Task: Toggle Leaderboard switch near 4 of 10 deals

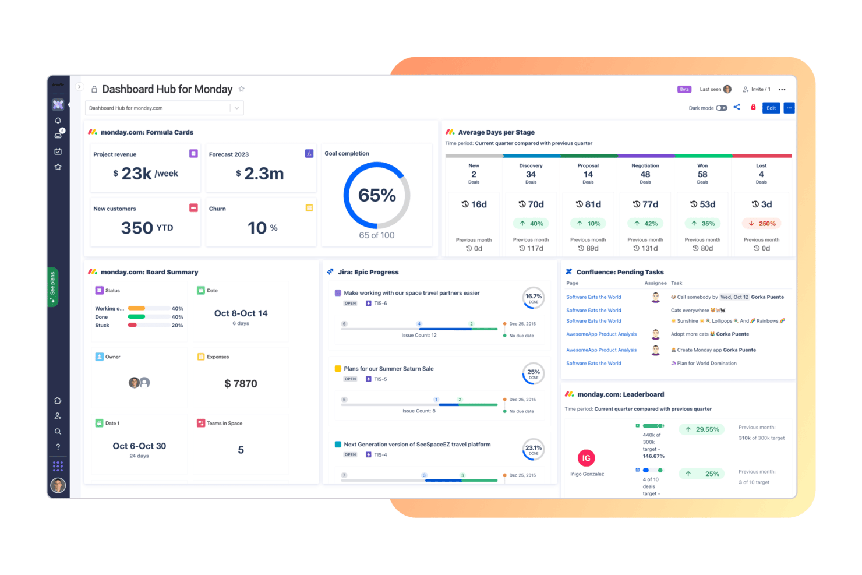Action: coord(652,470)
